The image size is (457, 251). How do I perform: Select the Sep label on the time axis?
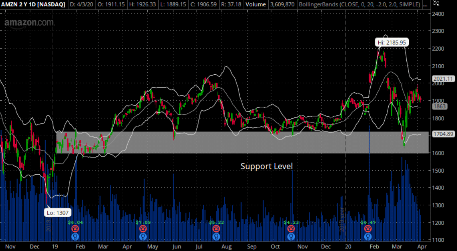(252, 247)
